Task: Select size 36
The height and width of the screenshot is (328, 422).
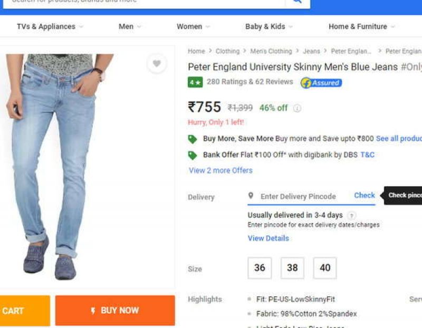Action: coord(259,268)
